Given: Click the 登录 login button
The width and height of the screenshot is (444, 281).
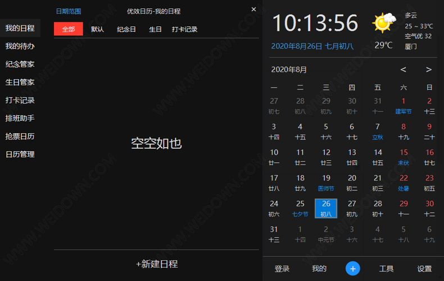Looking at the screenshot, I should click(282, 269).
